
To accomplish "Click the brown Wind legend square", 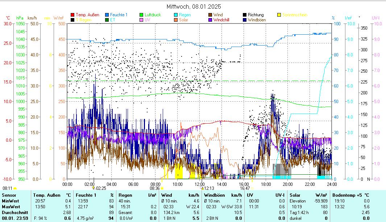I will click(210, 15).
